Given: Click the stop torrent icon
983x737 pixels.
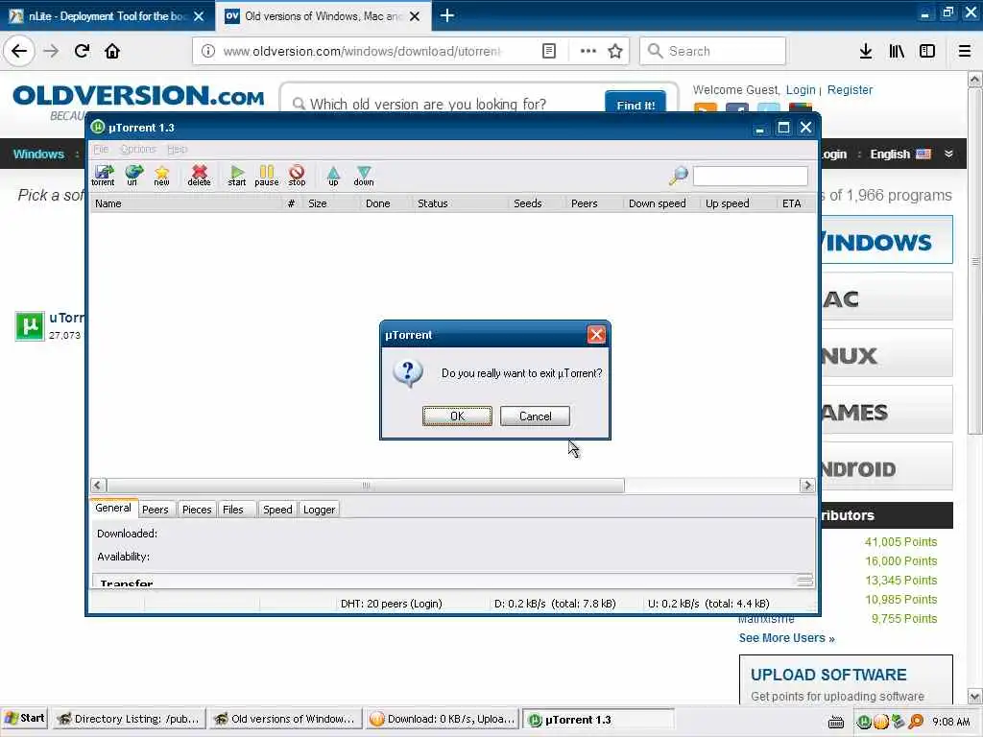Looking at the screenshot, I should (x=297, y=176).
